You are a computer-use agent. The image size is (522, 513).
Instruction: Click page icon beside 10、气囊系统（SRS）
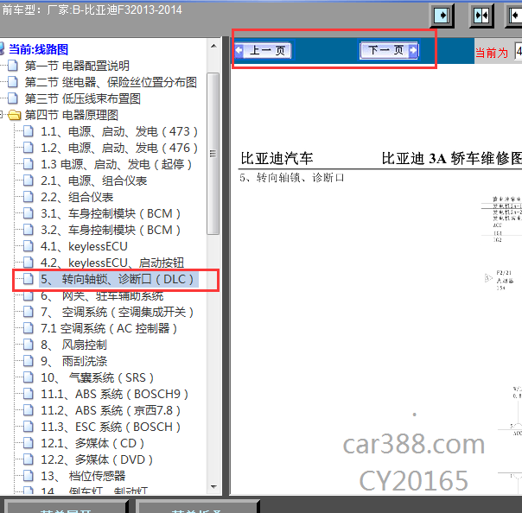[x=28, y=377]
